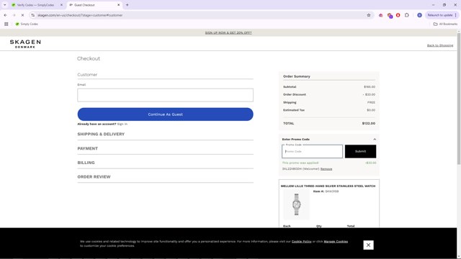Bookmark this page with the star icon
The width and height of the screenshot is (461, 259).
pos(369,15)
